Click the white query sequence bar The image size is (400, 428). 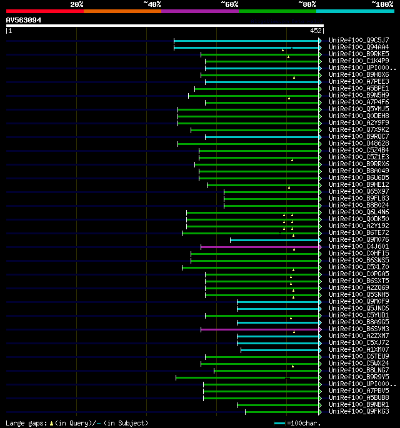(165, 26)
